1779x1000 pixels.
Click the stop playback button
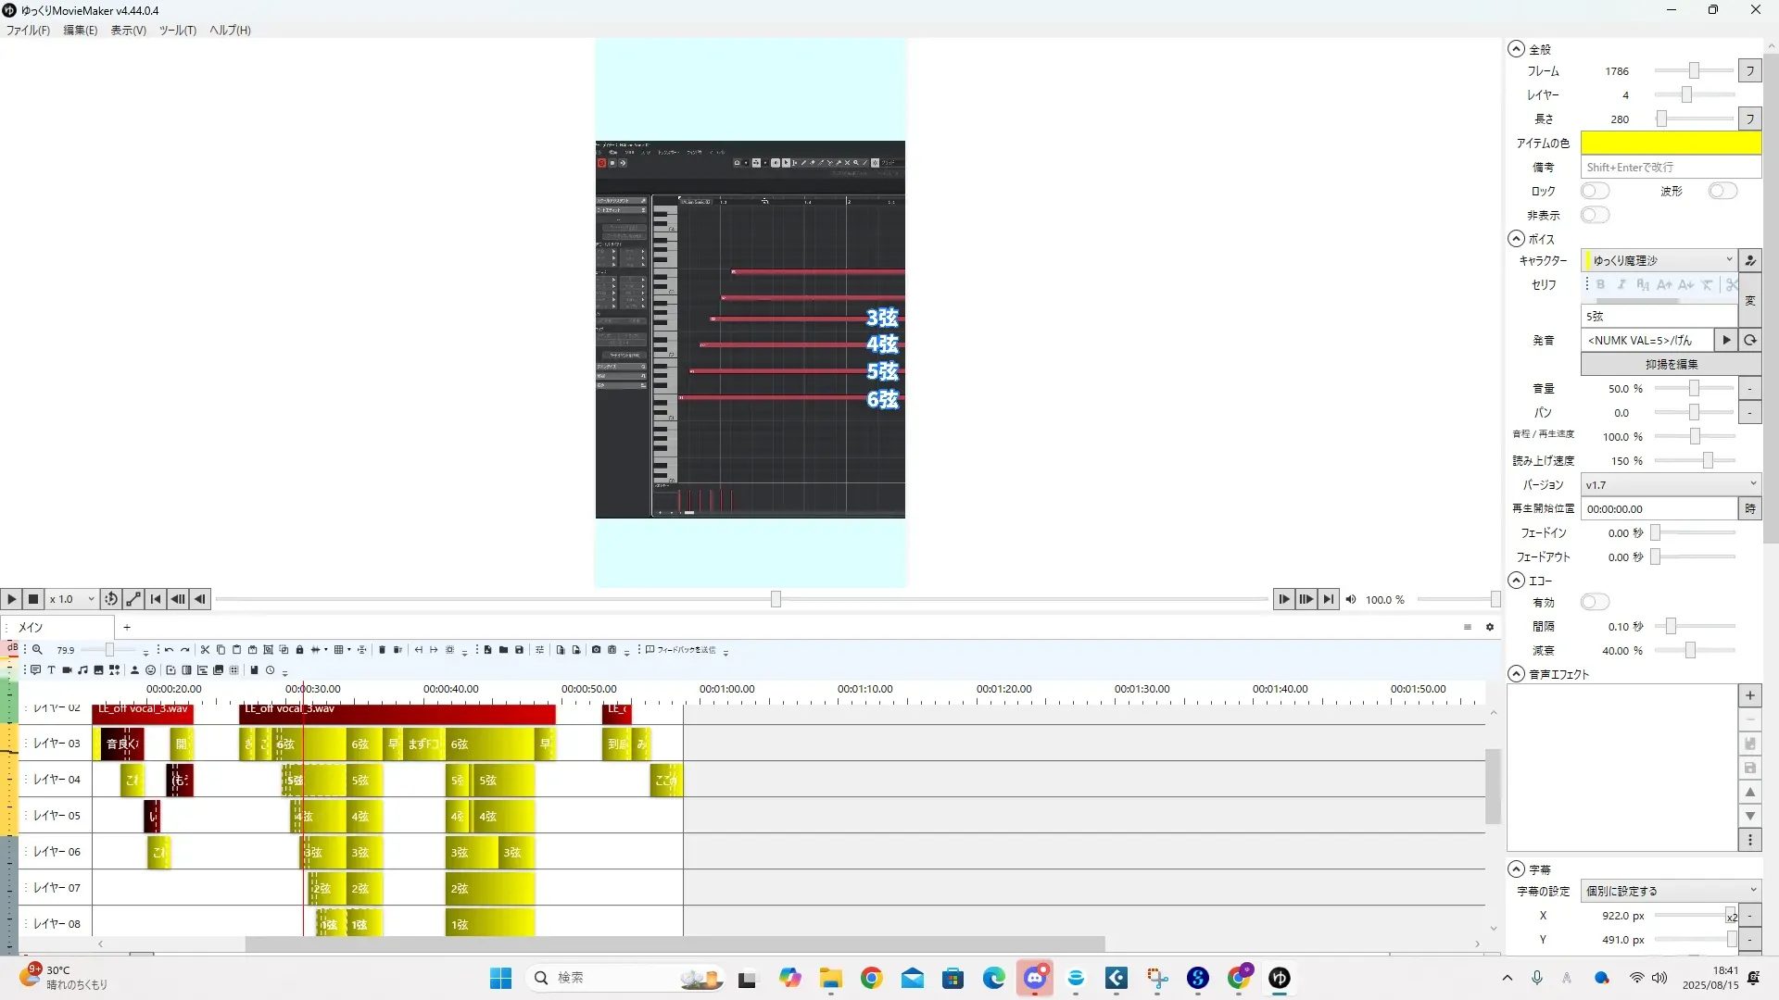[x=33, y=599]
